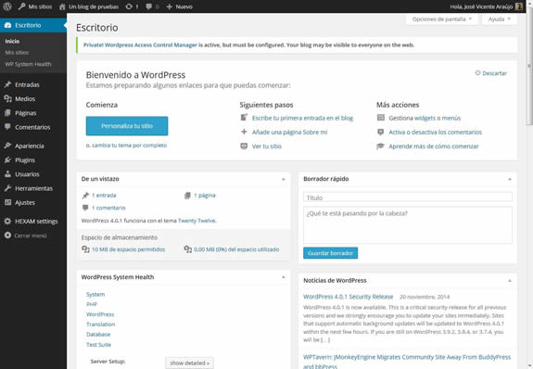Click the Escritorio dashboard icon in sidebar
The image size is (533, 369).
(7, 25)
